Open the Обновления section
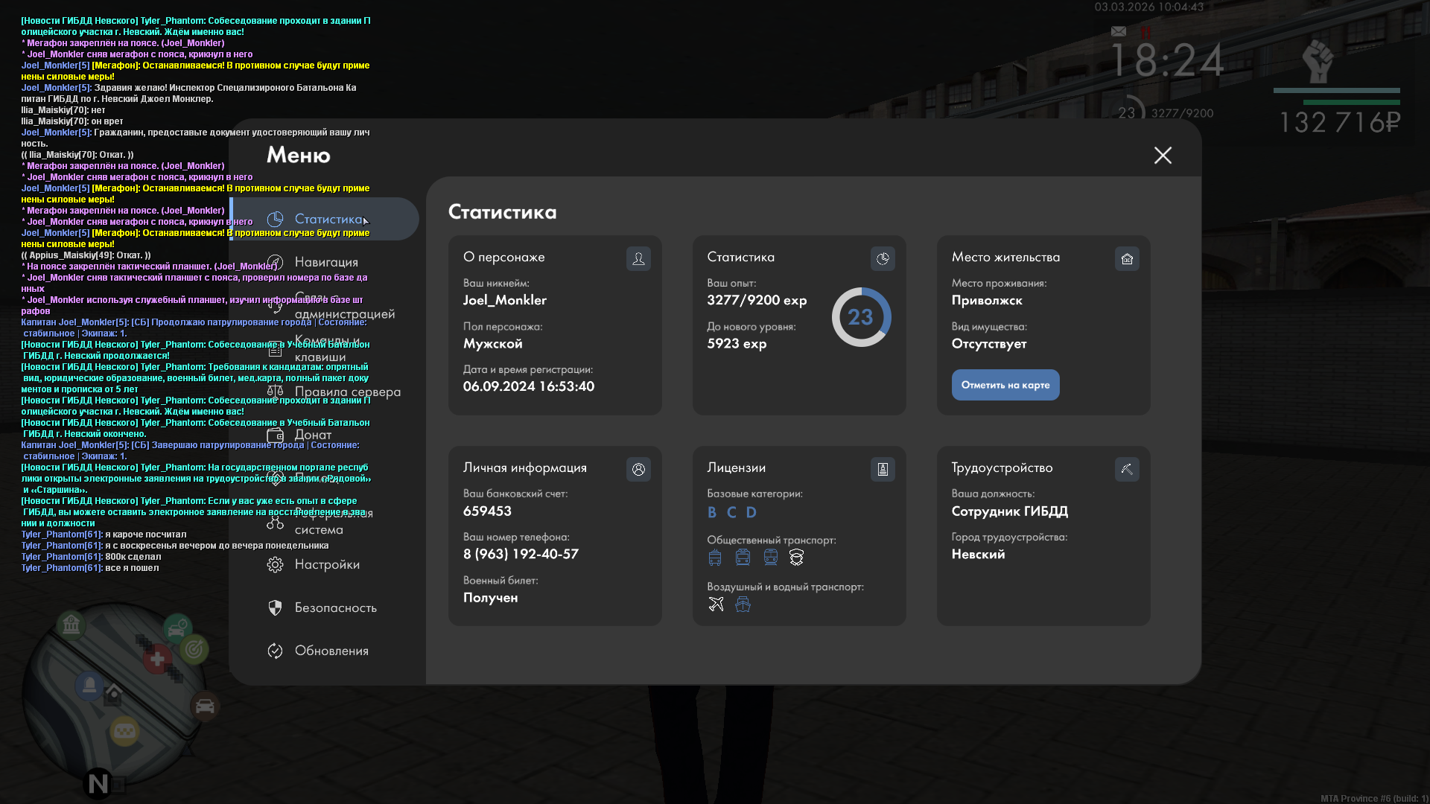Viewport: 1430px width, 804px height. point(331,651)
